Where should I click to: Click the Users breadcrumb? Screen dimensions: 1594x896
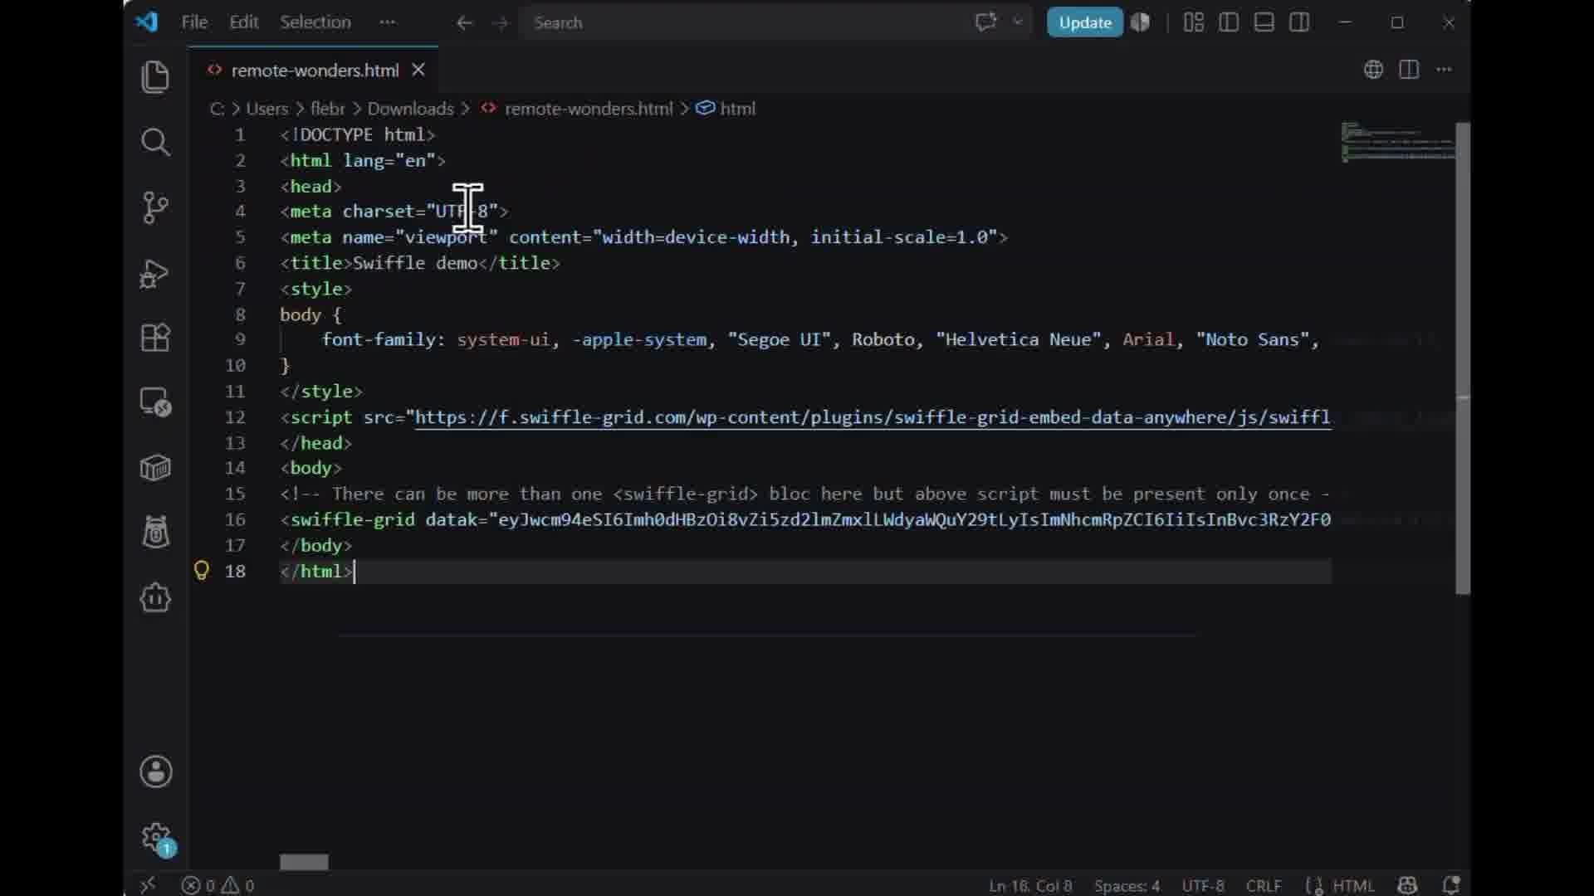266,109
